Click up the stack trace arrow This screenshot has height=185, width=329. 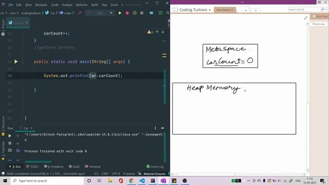click(18, 136)
